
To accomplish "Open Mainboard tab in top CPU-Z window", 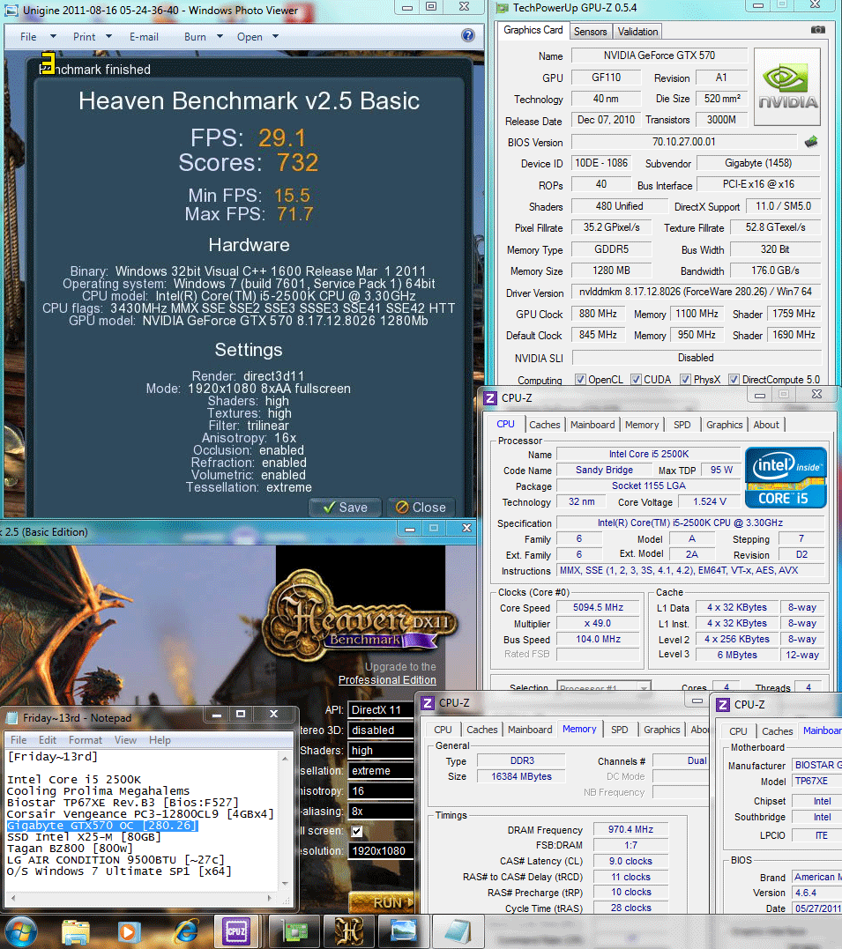I will click(592, 425).
